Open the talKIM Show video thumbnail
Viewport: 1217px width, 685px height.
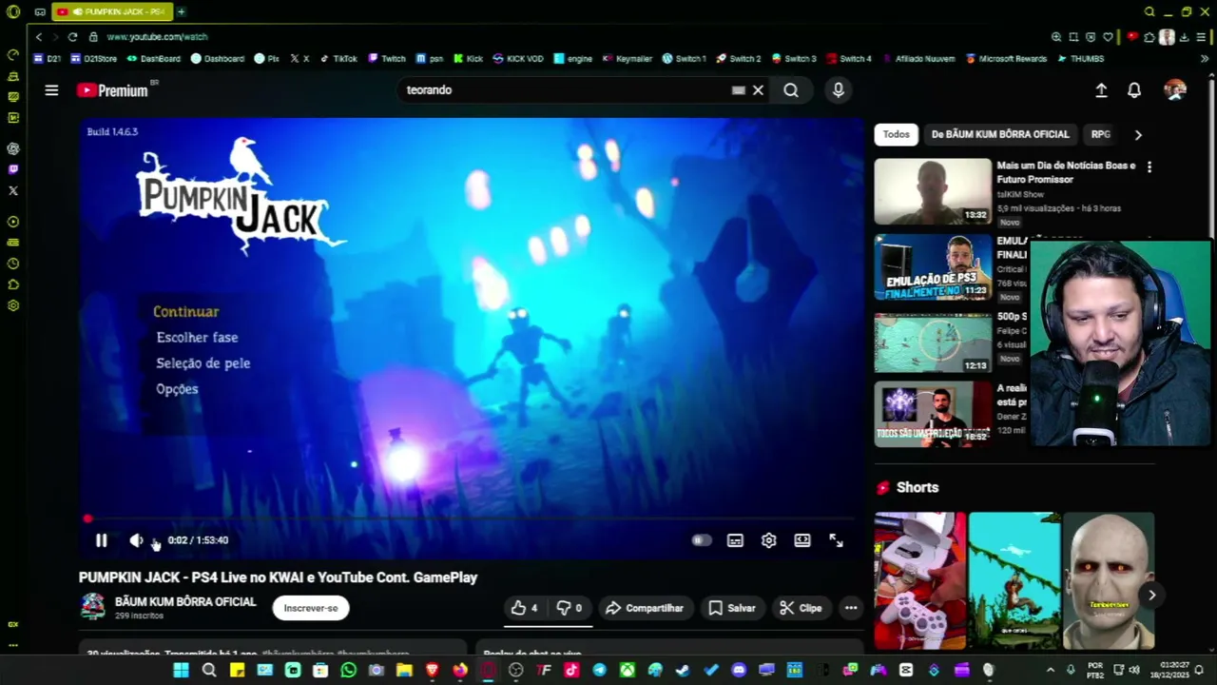pyautogui.click(x=933, y=191)
